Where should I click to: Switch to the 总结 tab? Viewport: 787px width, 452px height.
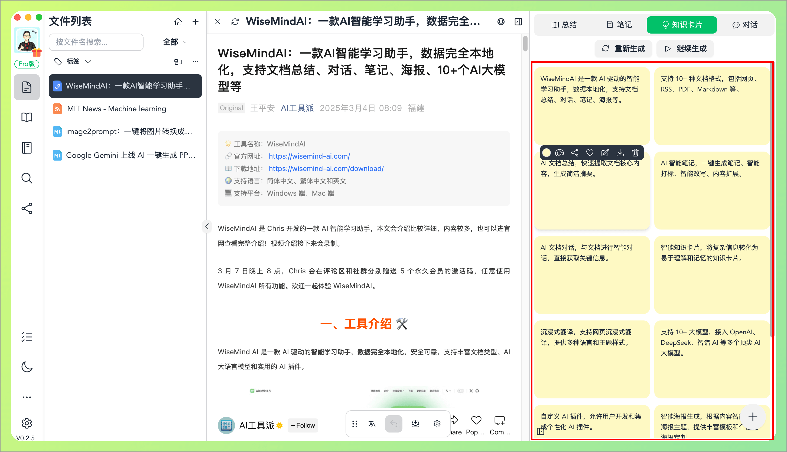pos(565,25)
